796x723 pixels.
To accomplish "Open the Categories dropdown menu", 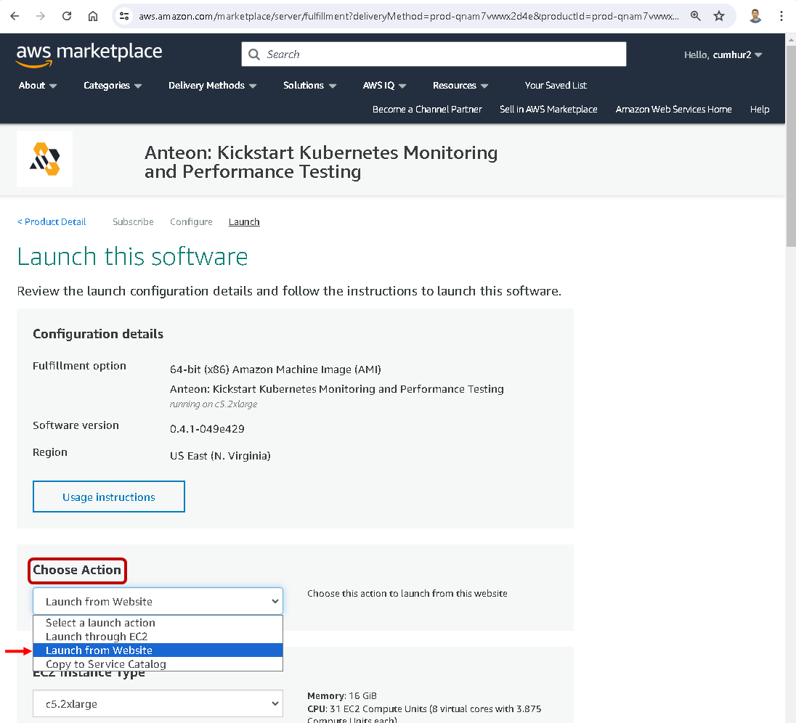I will point(113,86).
